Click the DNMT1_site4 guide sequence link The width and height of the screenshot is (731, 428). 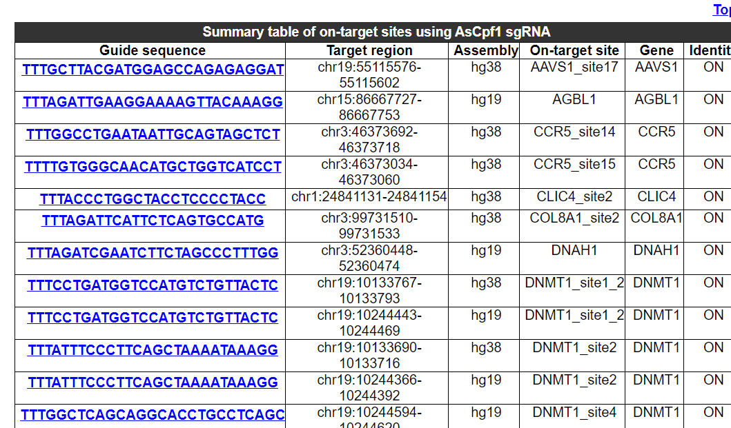[153, 415]
